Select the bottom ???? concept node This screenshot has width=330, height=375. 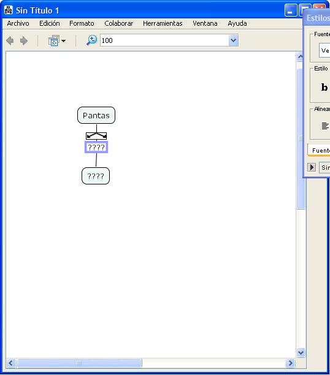pyautogui.click(x=96, y=176)
